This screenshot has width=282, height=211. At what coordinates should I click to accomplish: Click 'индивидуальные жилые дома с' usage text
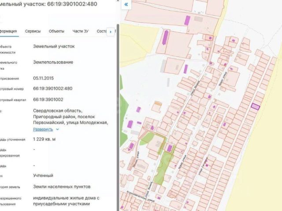point(66,198)
